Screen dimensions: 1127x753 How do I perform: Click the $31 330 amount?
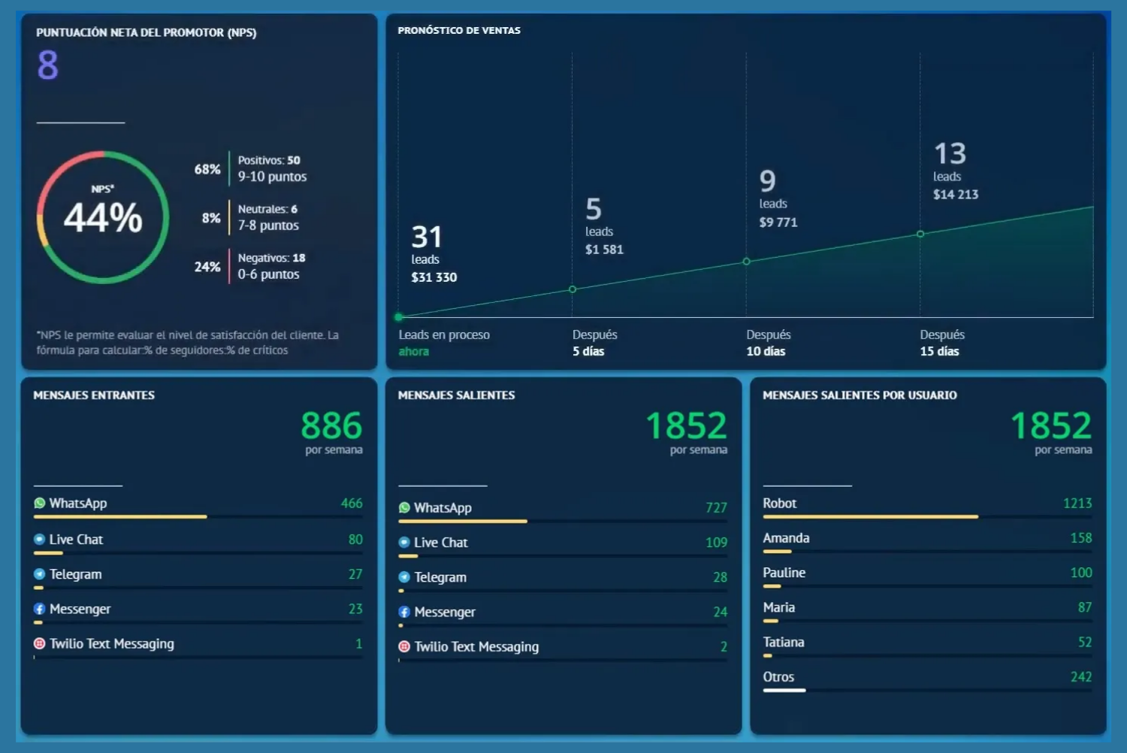click(x=434, y=277)
